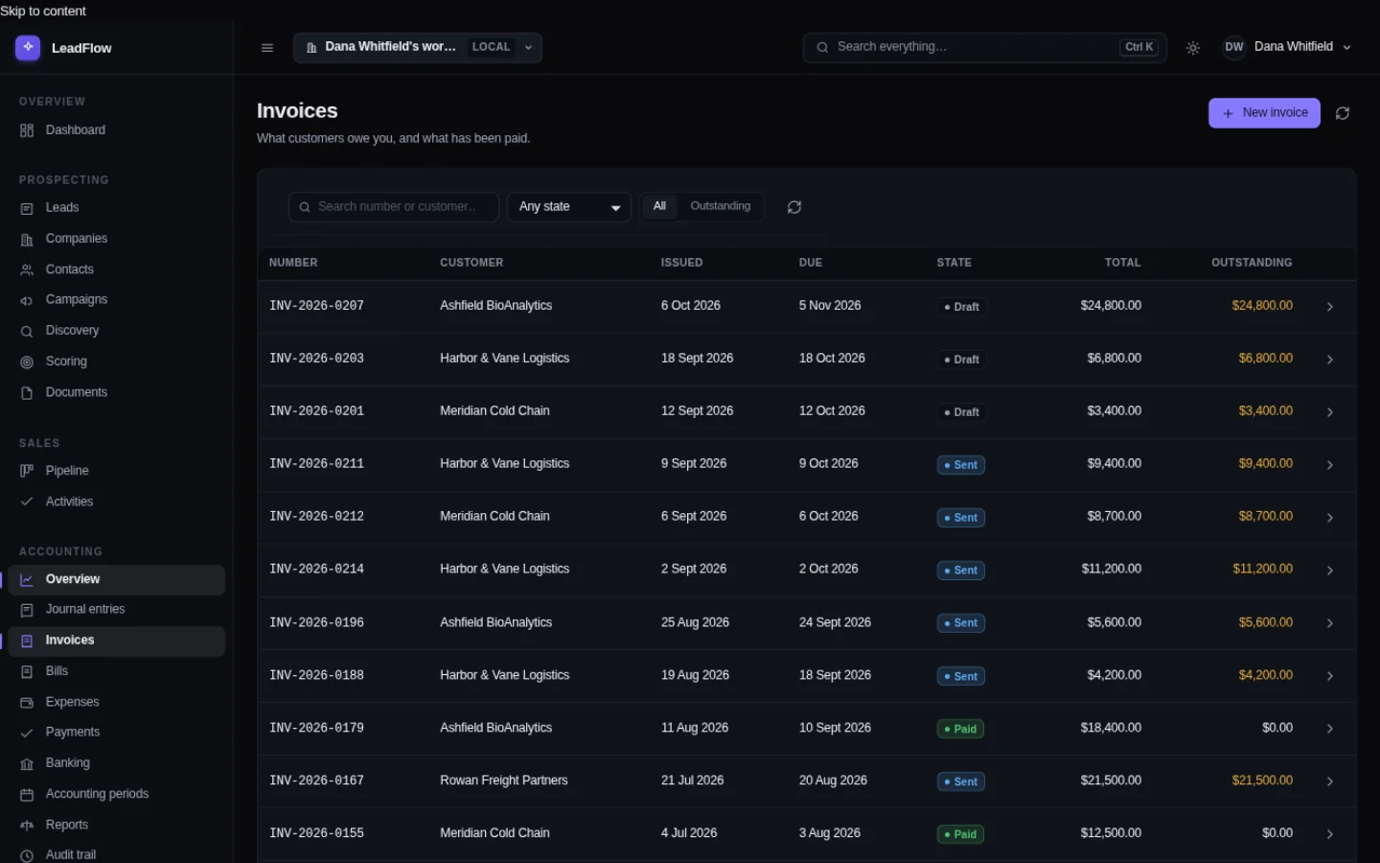Refresh invoices using top-right refresh icon
Screen dimensions: 1380x863
(x=1343, y=113)
